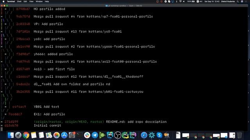Launch PyCharm from the dock
This screenshot has height=140, width=250.
125,135
